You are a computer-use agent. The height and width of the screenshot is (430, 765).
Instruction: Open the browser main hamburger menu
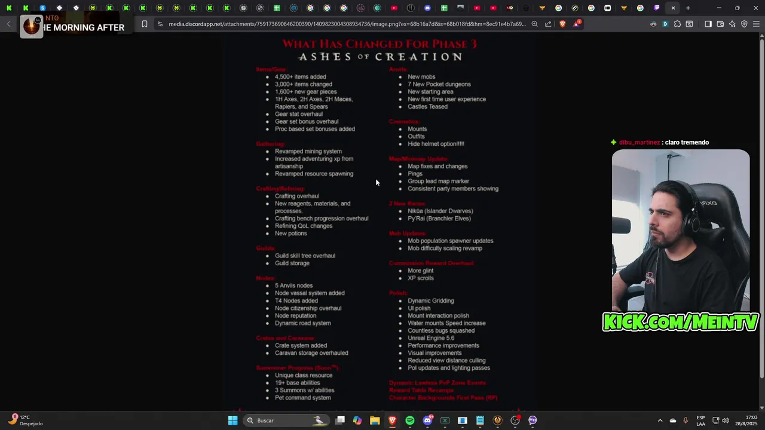pos(756,24)
